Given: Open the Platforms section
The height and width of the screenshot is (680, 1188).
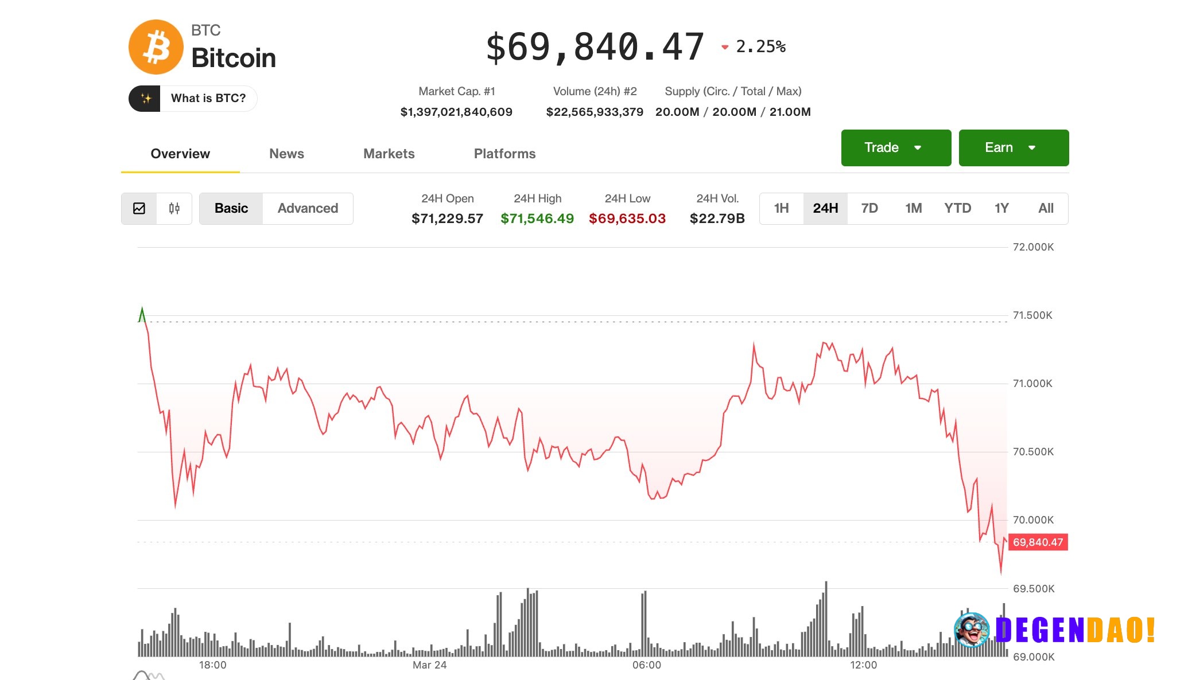Looking at the screenshot, I should click(x=504, y=154).
